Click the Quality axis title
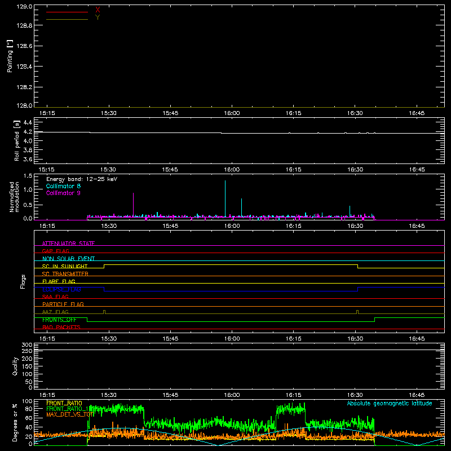This screenshot has width=451, height=451. pos(15,366)
